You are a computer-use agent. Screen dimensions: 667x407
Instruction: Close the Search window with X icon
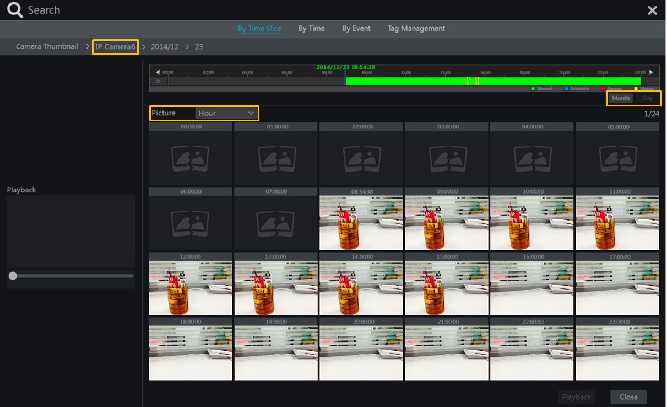point(652,10)
